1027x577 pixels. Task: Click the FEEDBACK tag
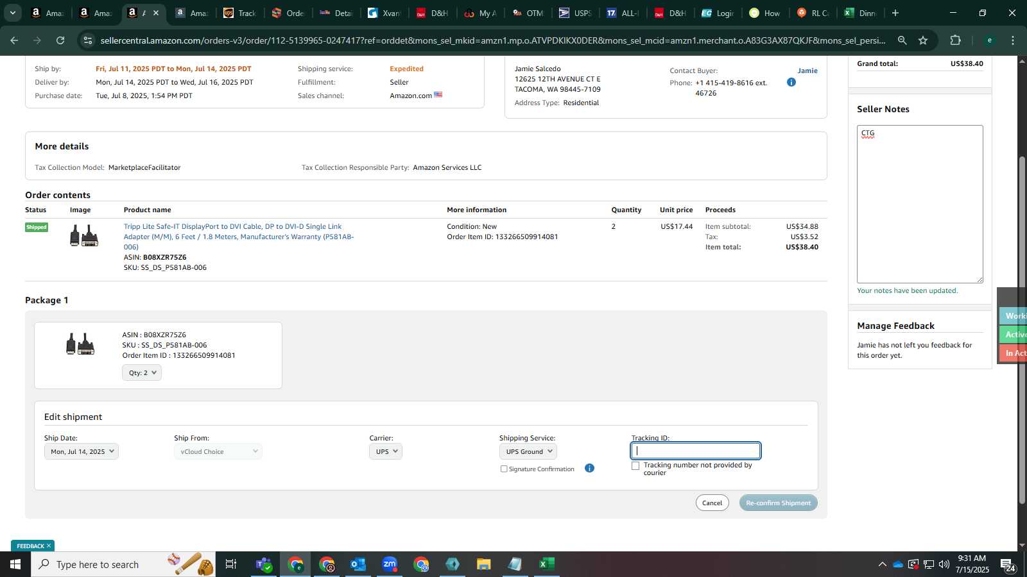(31, 546)
